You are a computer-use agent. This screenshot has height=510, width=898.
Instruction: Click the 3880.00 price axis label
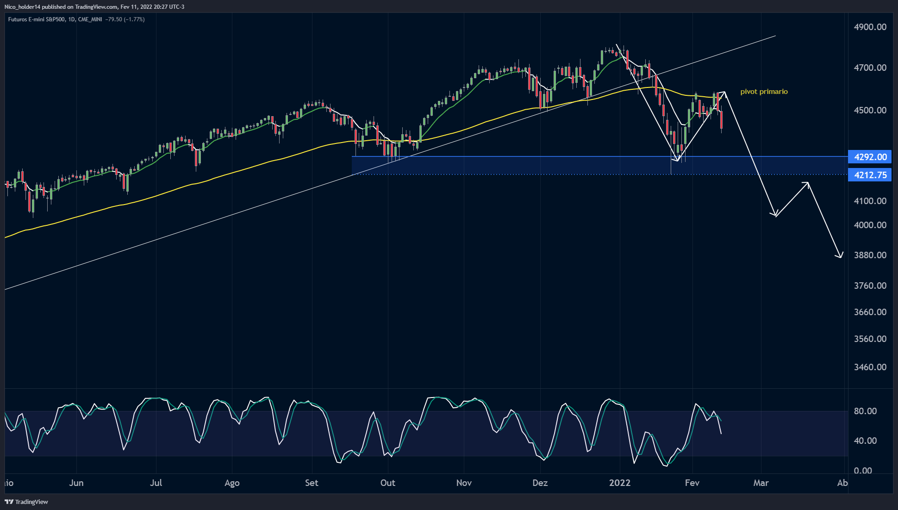[x=870, y=255]
